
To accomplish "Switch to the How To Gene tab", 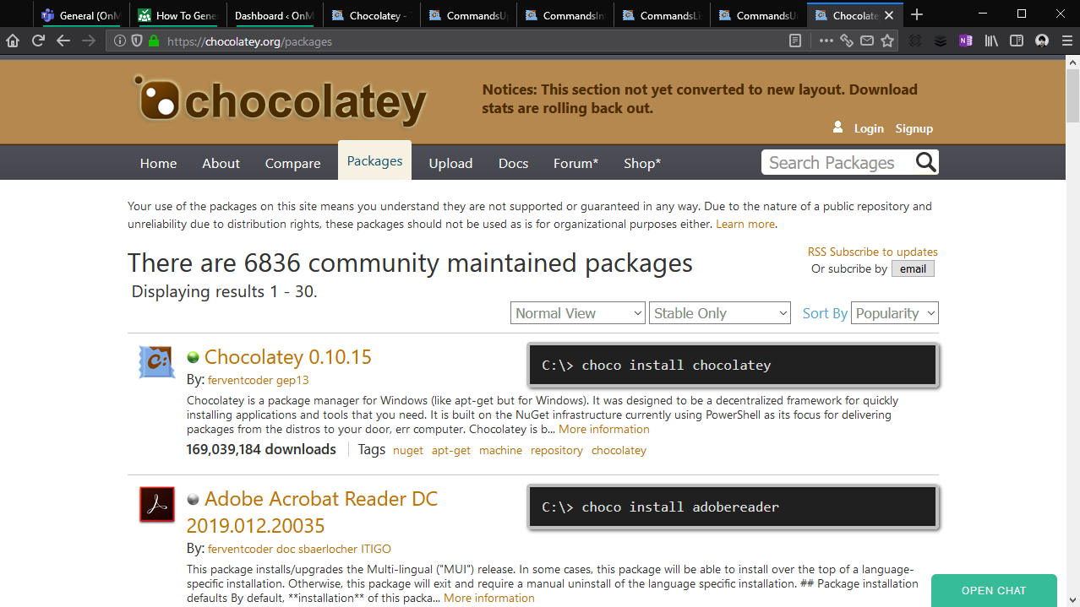I will pos(178,15).
